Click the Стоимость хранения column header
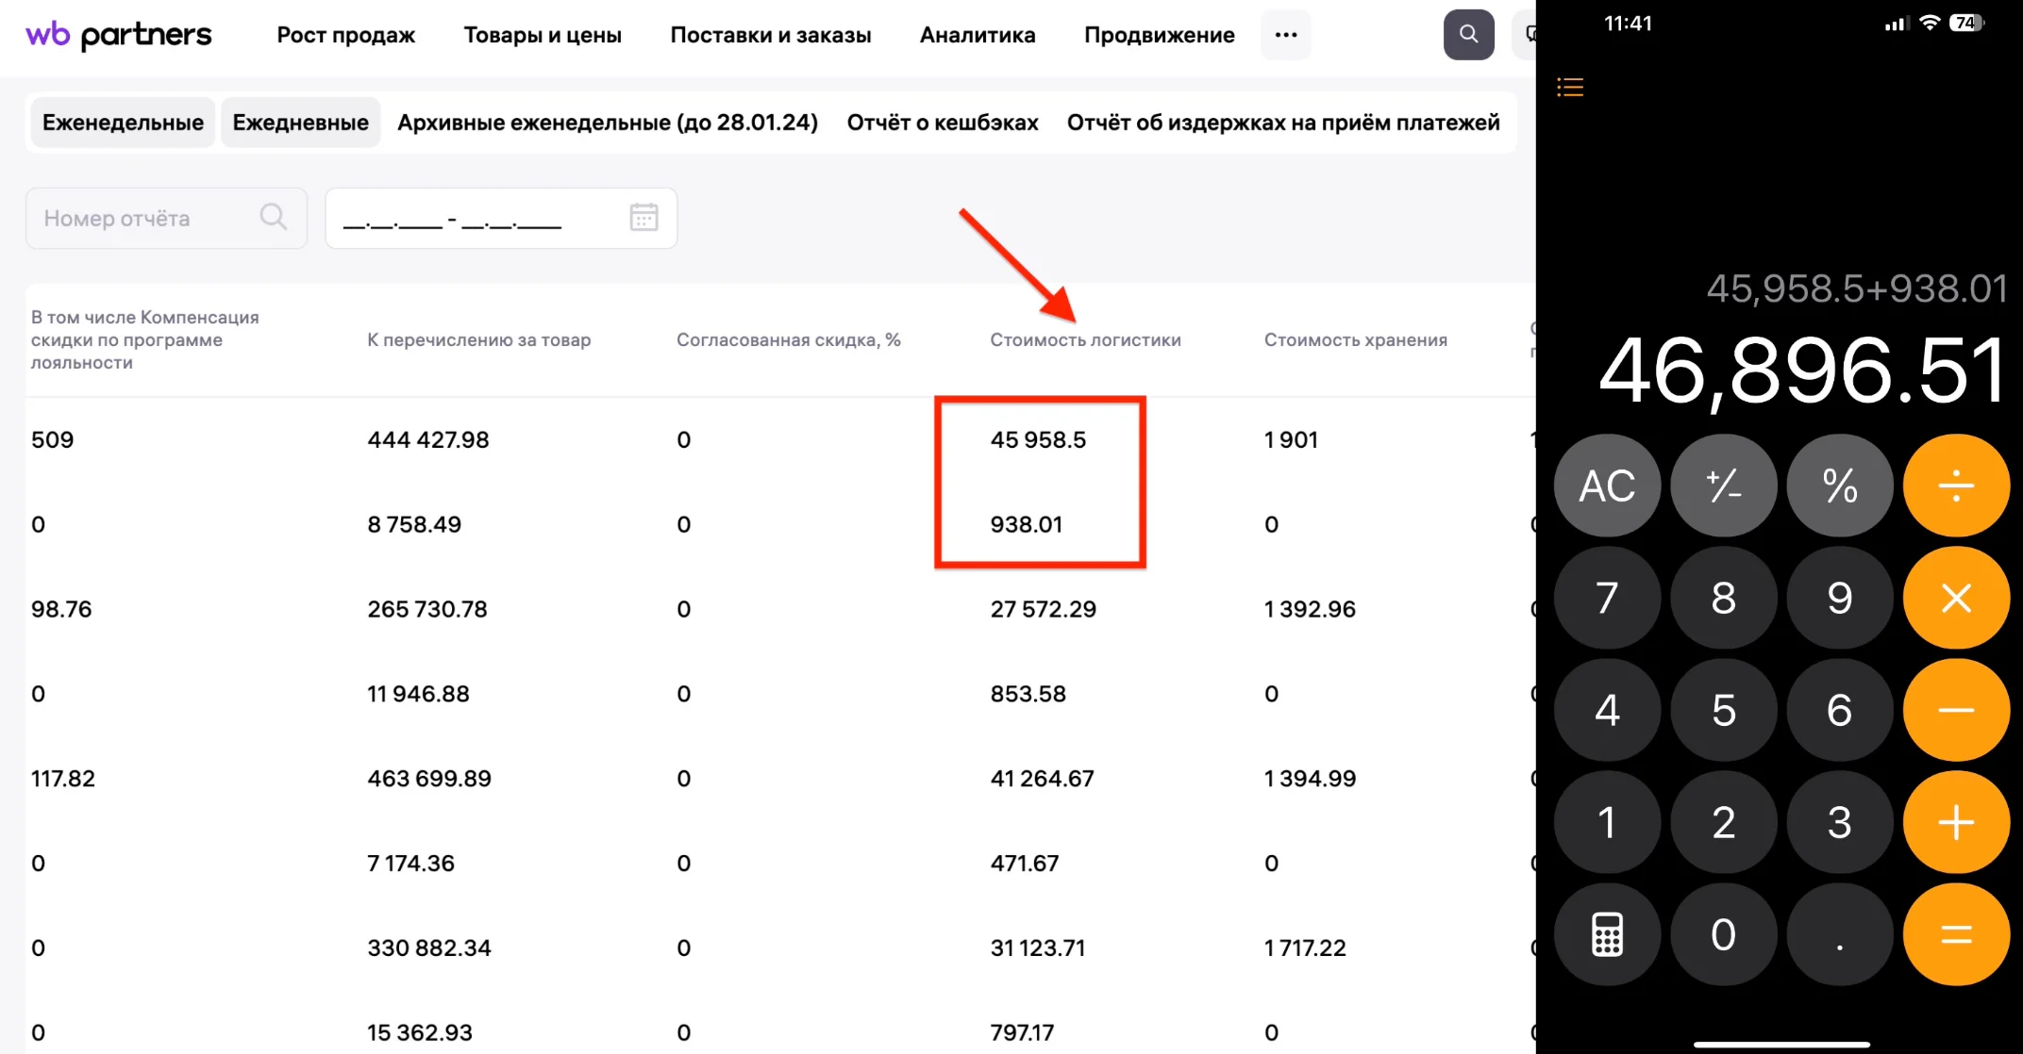The image size is (2023, 1054). (x=1355, y=339)
